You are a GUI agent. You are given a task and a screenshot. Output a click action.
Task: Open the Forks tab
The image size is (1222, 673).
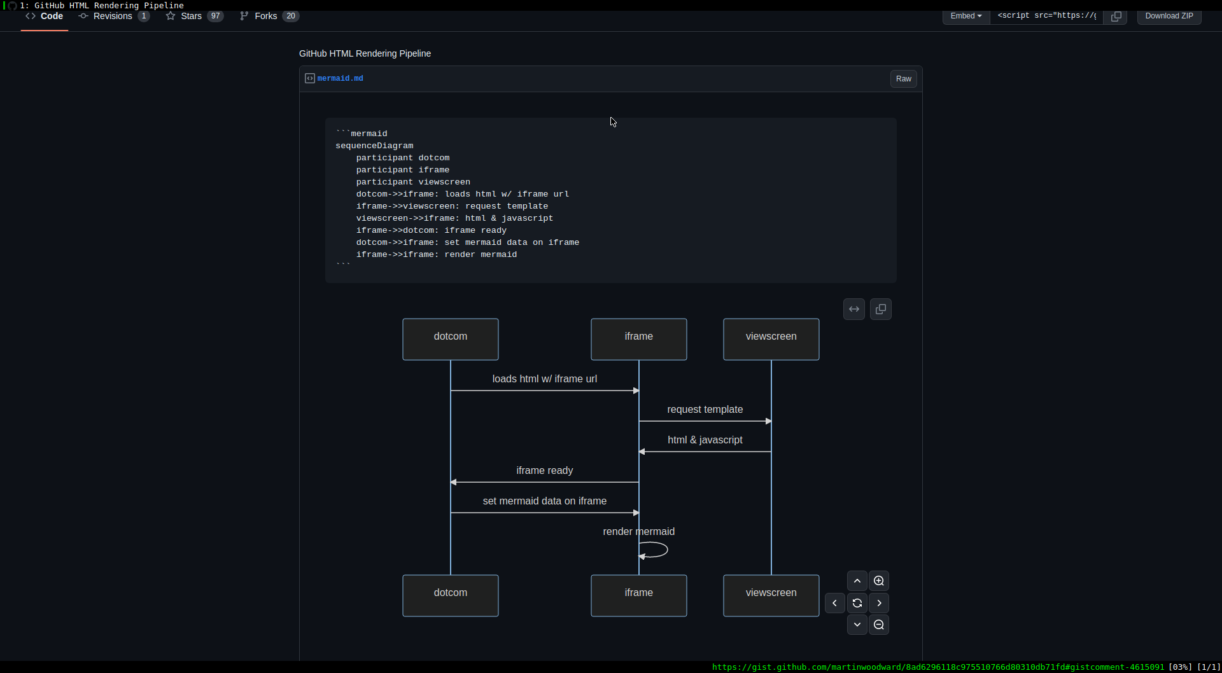click(269, 16)
